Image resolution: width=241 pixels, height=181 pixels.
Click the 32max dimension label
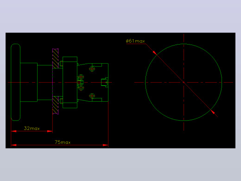coord(32,128)
